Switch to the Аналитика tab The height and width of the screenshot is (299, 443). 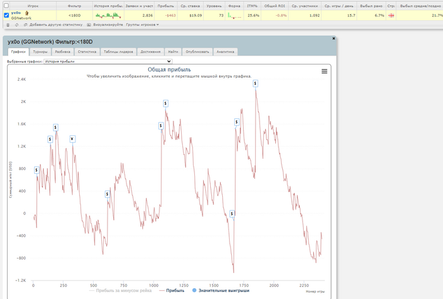pyautogui.click(x=225, y=52)
